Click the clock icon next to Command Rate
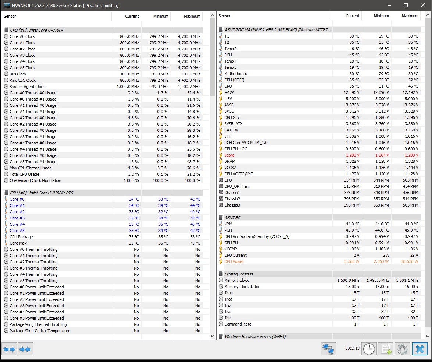 pos(221,324)
